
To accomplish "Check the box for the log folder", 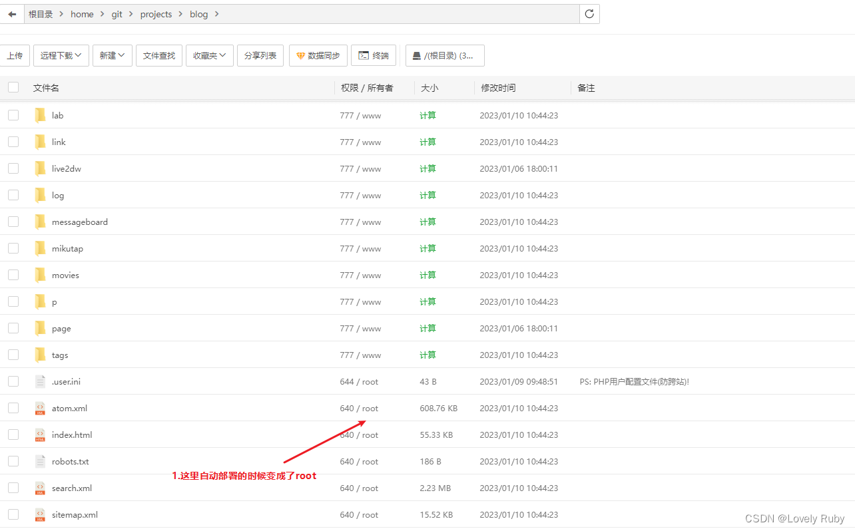I will [13, 195].
